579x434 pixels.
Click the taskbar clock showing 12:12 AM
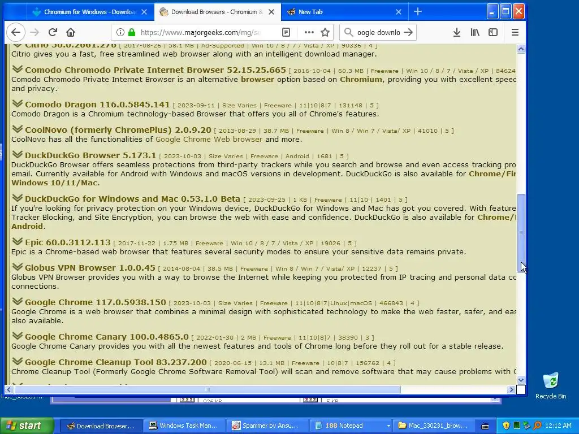coord(558,426)
